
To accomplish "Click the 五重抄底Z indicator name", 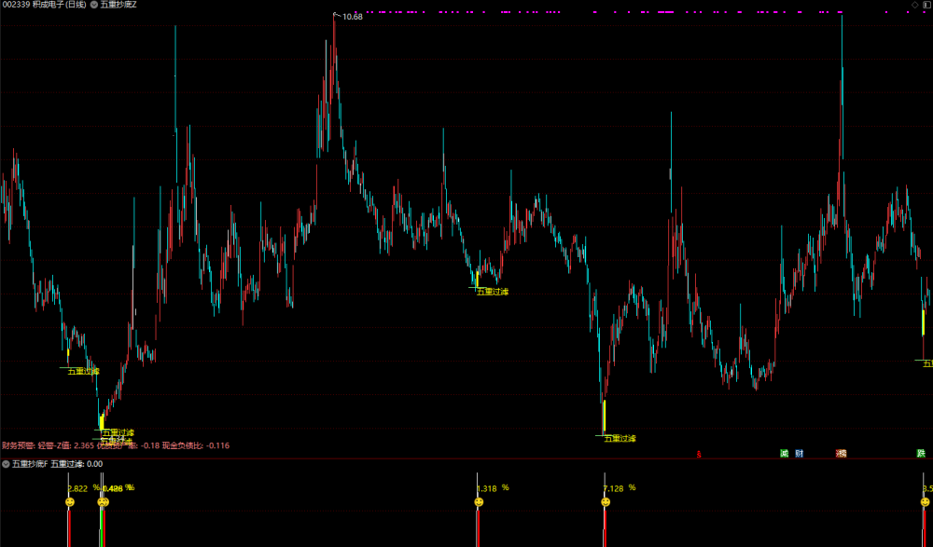I will [x=118, y=5].
